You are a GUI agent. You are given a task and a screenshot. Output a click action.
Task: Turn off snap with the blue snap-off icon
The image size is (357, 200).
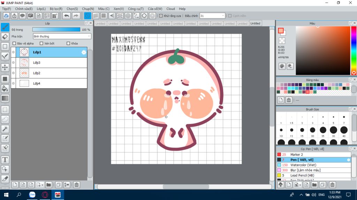click(88, 16)
